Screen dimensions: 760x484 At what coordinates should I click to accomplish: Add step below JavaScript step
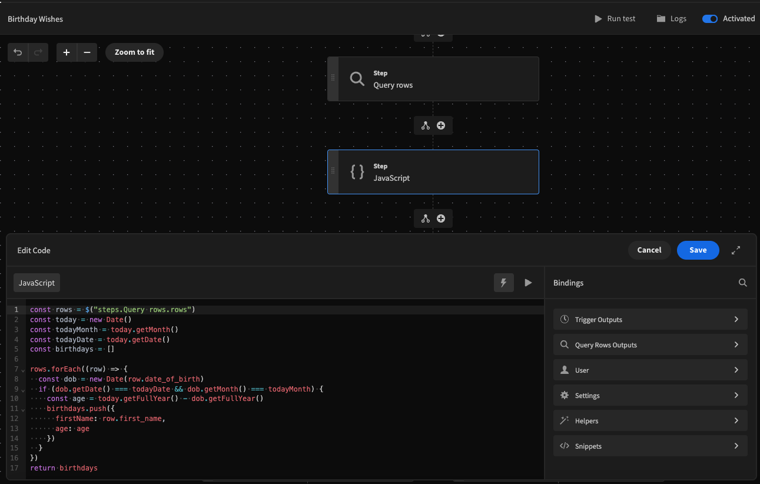441,218
